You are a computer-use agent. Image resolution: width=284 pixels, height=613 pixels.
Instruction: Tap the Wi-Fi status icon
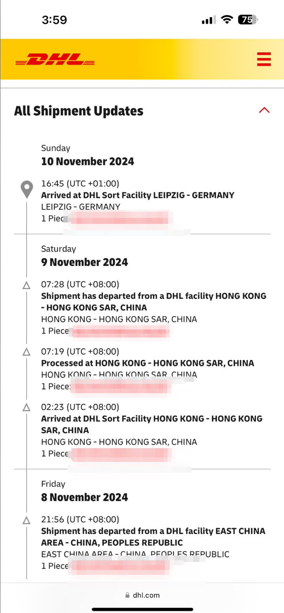tap(227, 20)
